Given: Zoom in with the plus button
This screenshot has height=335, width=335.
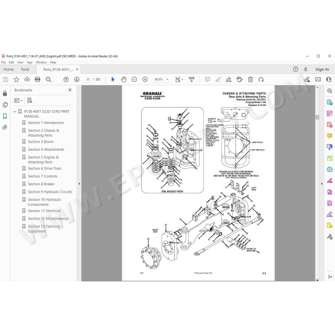Looking at the screenshot, I should 145,79.
